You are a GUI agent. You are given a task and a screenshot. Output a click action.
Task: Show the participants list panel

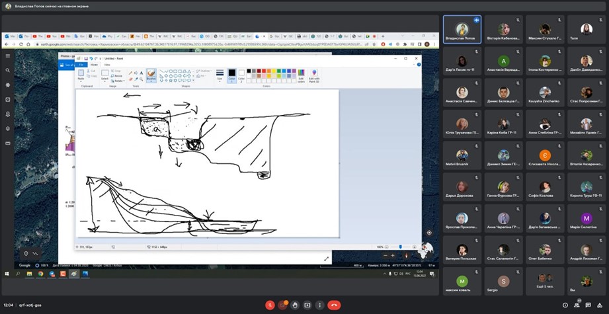tap(577, 305)
